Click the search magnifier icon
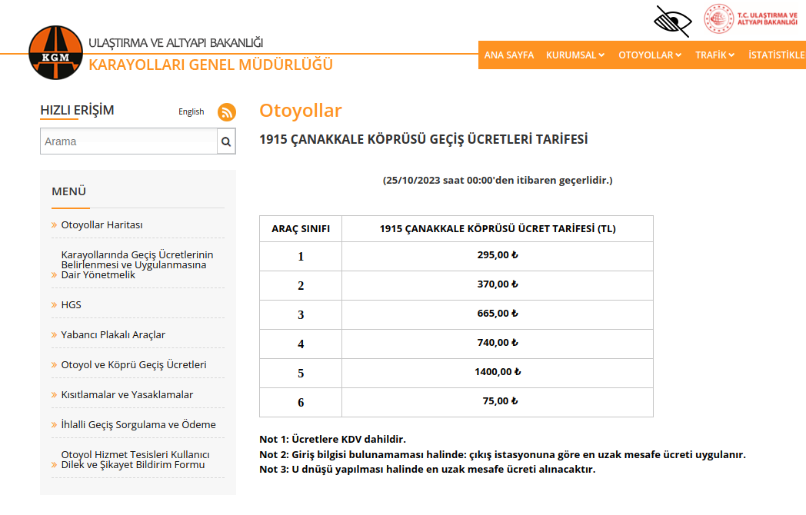Image resolution: width=806 pixels, height=515 pixels. (226, 141)
